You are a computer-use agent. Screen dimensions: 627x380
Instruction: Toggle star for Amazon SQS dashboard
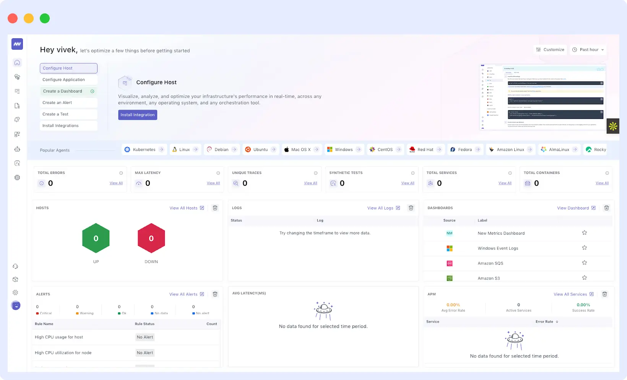point(584,263)
